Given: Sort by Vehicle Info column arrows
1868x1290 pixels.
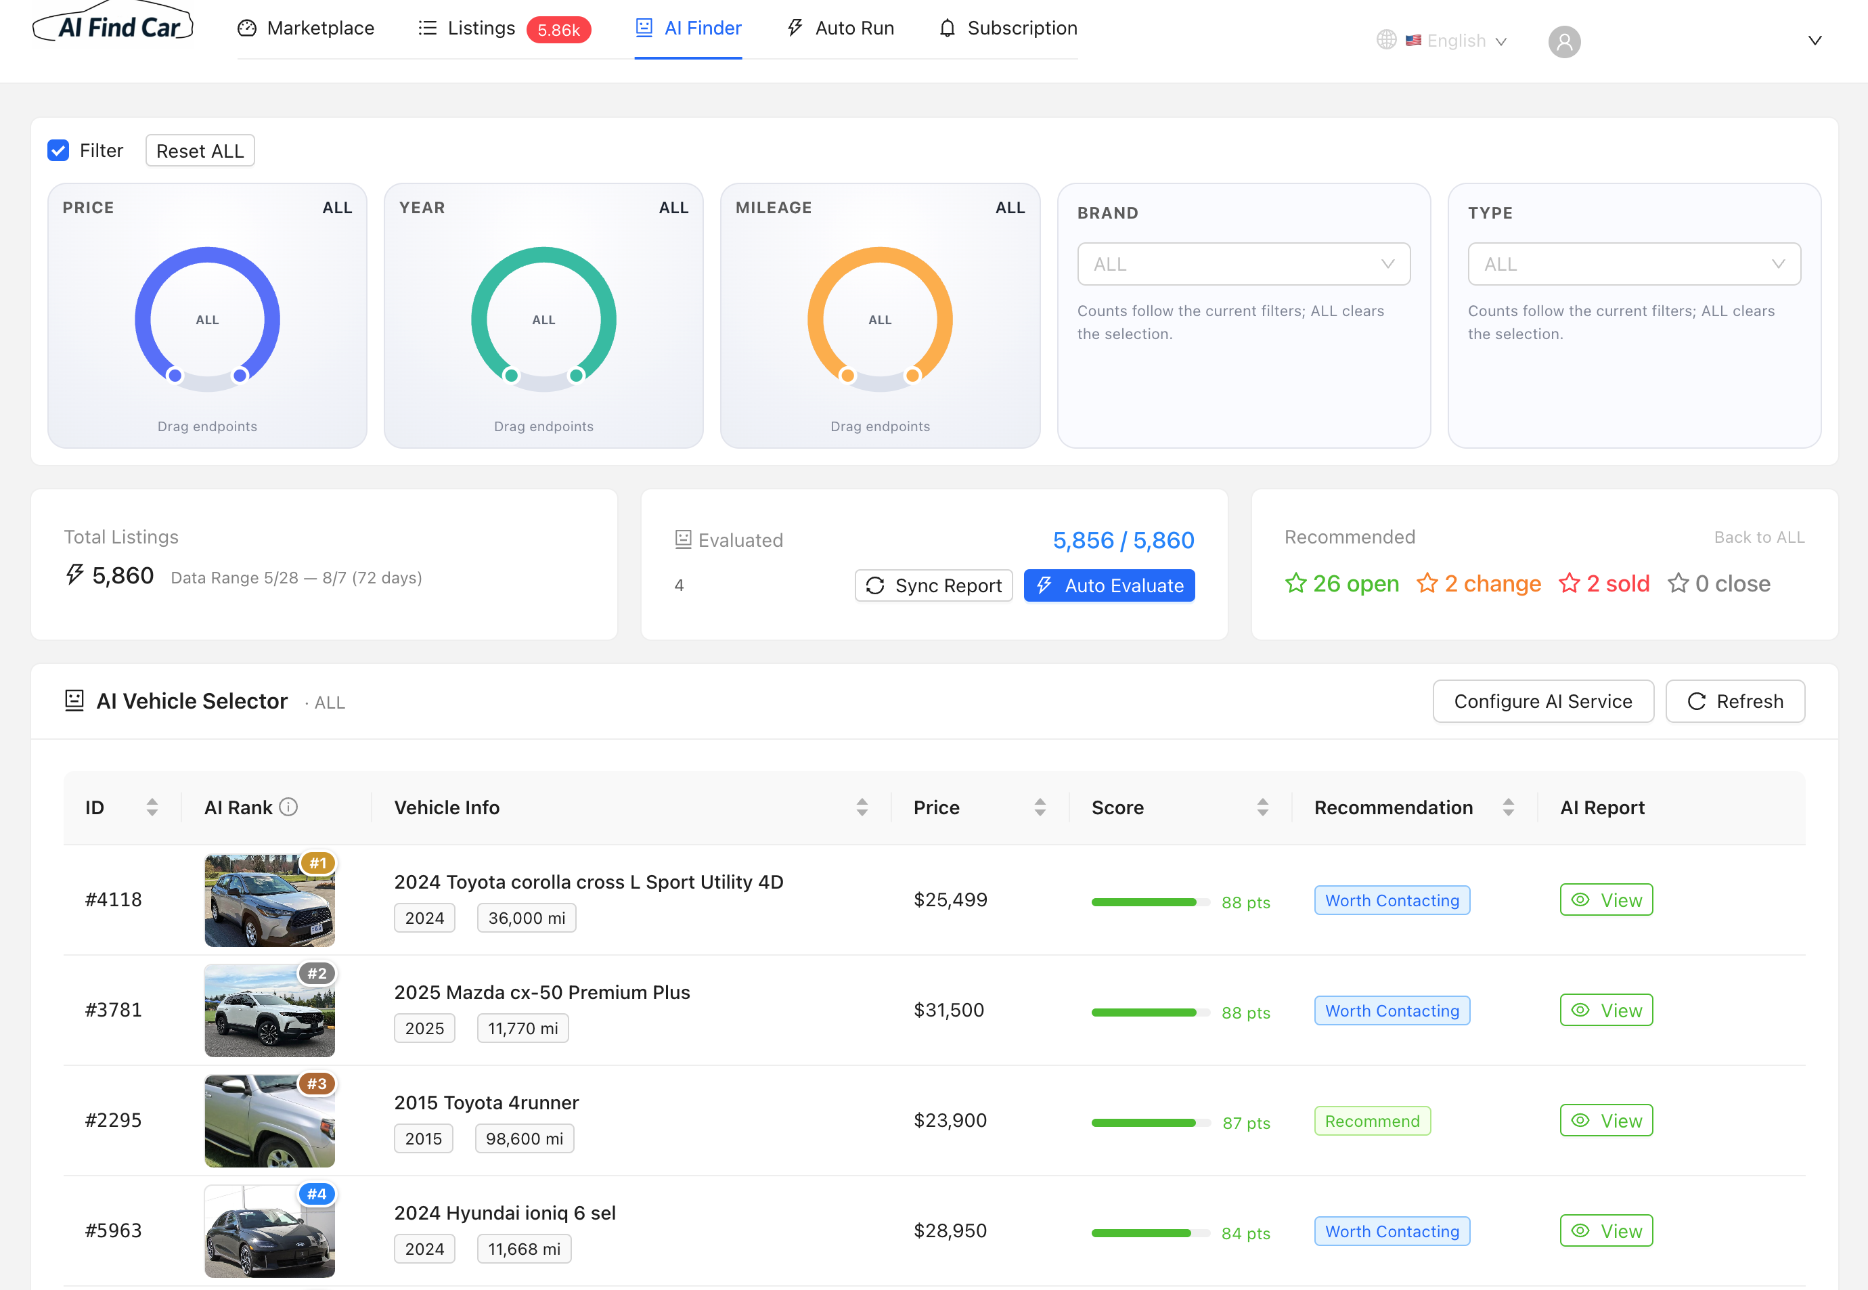Looking at the screenshot, I should [x=862, y=807].
